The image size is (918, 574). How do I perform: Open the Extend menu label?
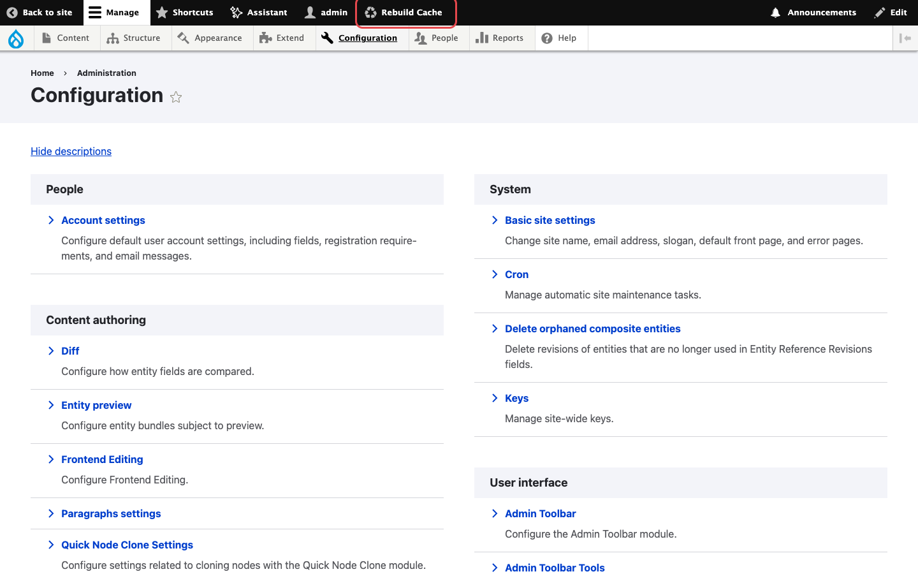pyautogui.click(x=290, y=38)
